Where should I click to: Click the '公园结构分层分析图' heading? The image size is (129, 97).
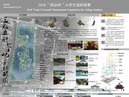[x=111, y=49]
